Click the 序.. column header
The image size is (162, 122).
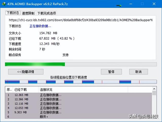[x=9, y=90]
